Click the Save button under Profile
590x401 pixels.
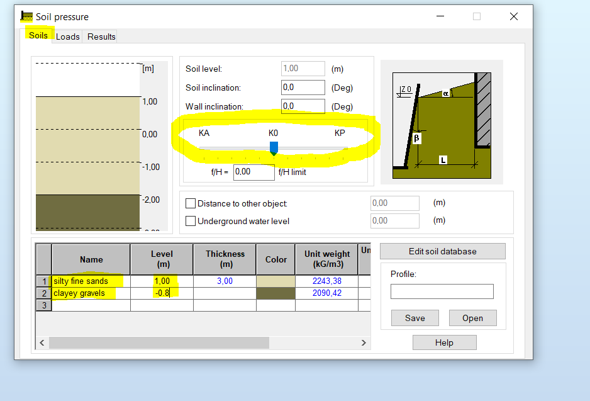click(x=415, y=318)
